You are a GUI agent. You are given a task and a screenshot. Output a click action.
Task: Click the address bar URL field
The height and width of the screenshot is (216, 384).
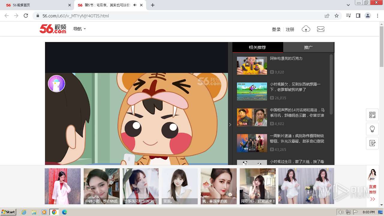[x=180, y=16]
